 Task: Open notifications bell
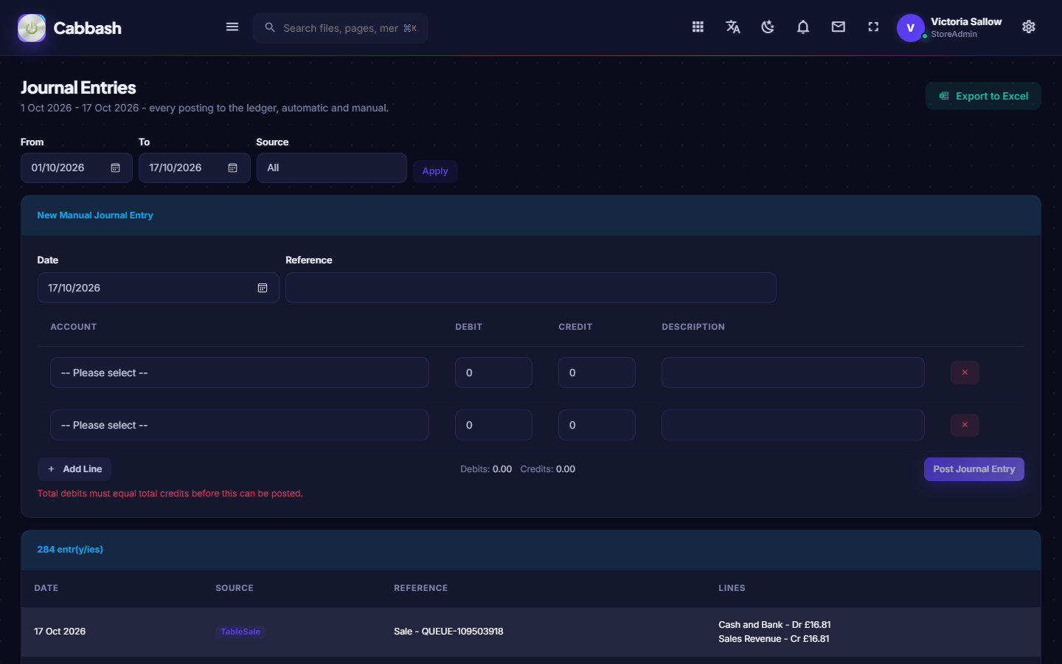coord(803,27)
